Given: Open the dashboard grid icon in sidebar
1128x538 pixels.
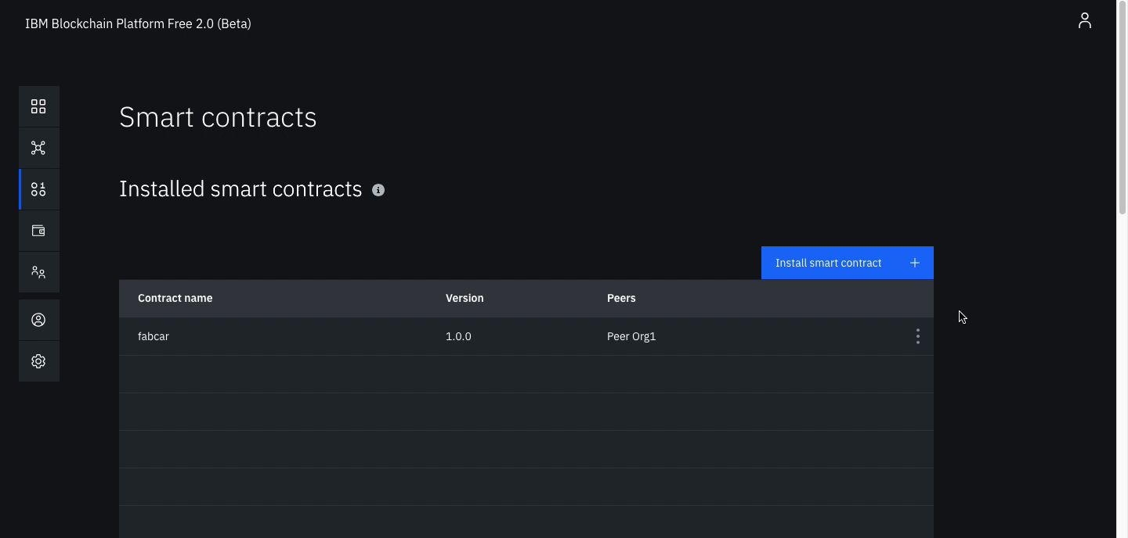Looking at the screenshot, I should [x=38, y=106].
